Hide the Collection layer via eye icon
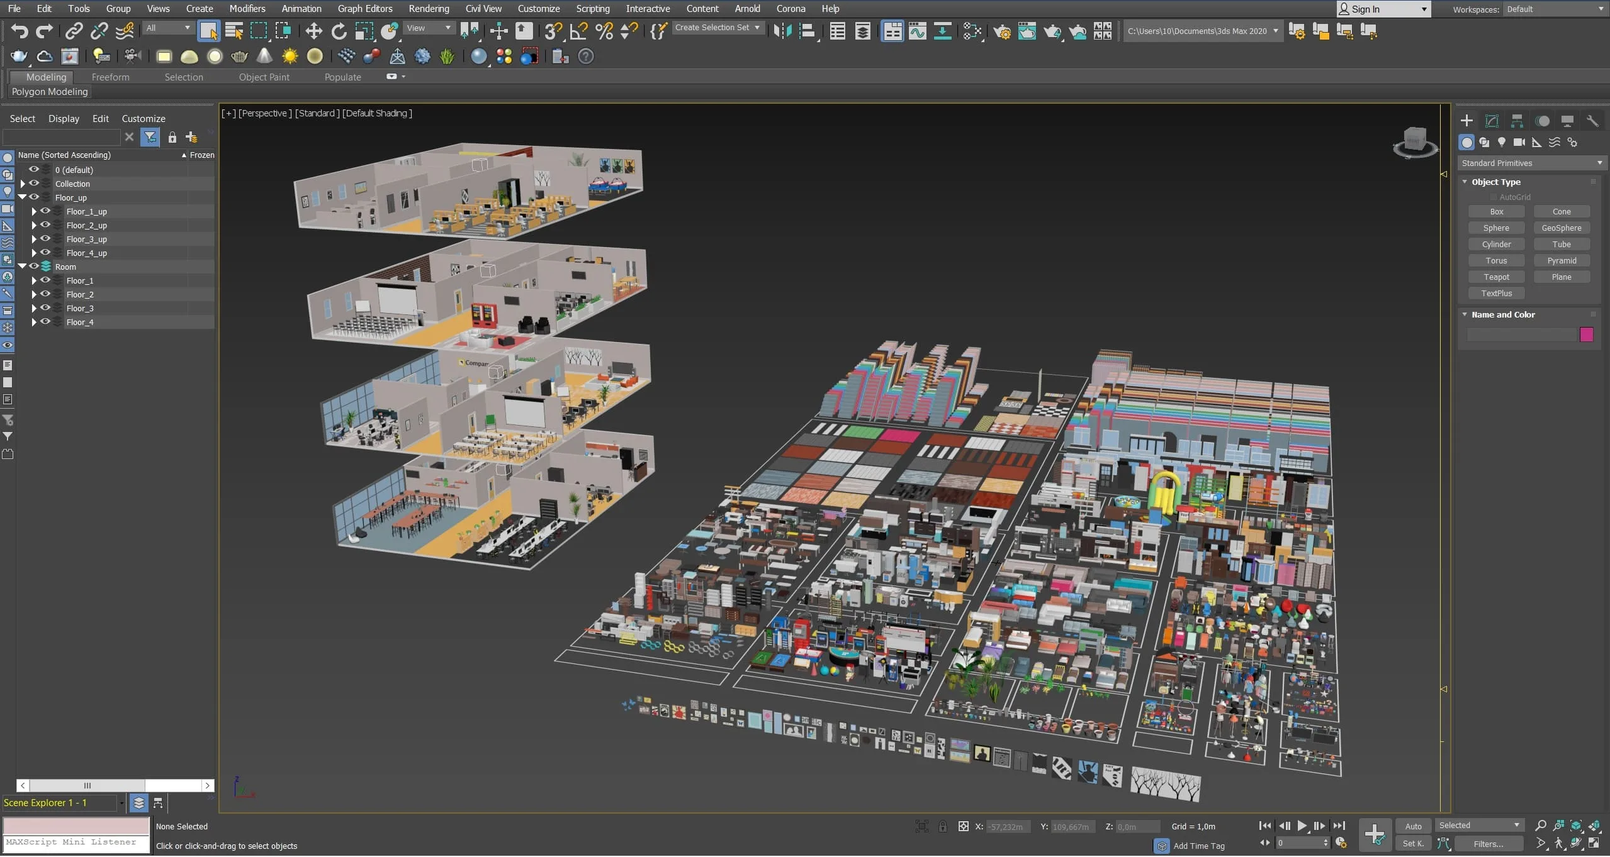Image resolution: width=1610 pixels, height=857 pixels. [34, 184]
